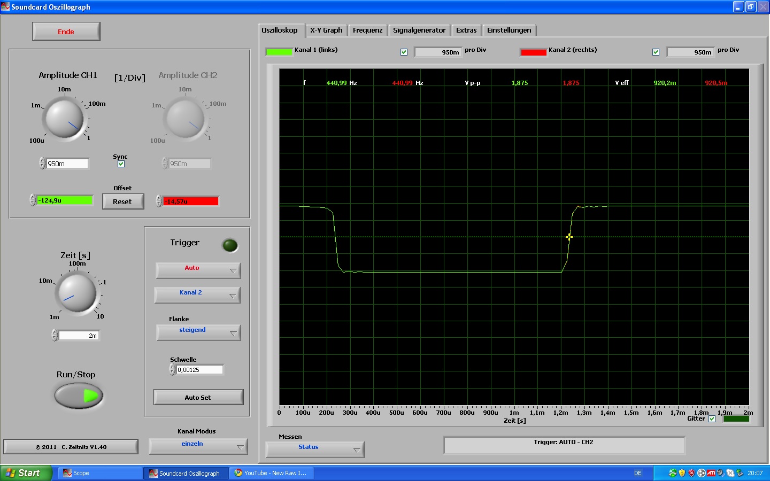The width and height of the screenshot is (770, 481).
Task: Click the Auto Set button
Action: tap(198, 397)
